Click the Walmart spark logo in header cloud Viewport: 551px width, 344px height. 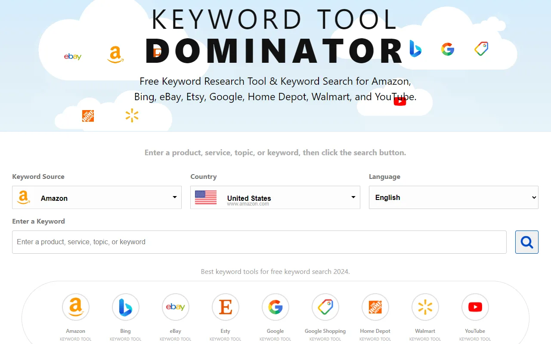coord(132,116)
